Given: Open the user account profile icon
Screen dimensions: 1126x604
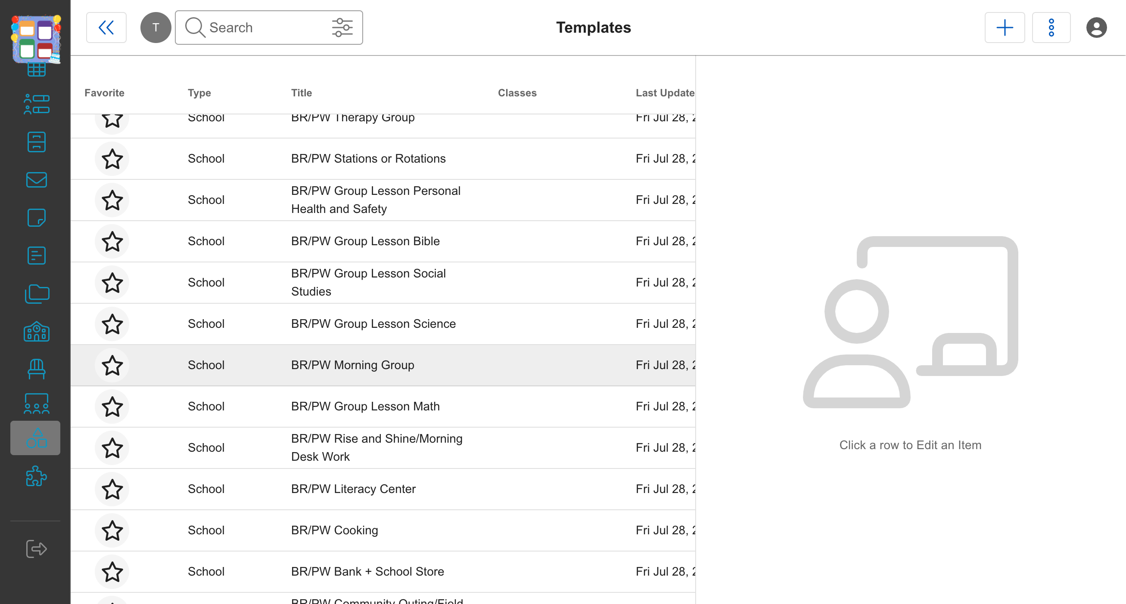Looking at the screenshot, I should coord(1096,28).
